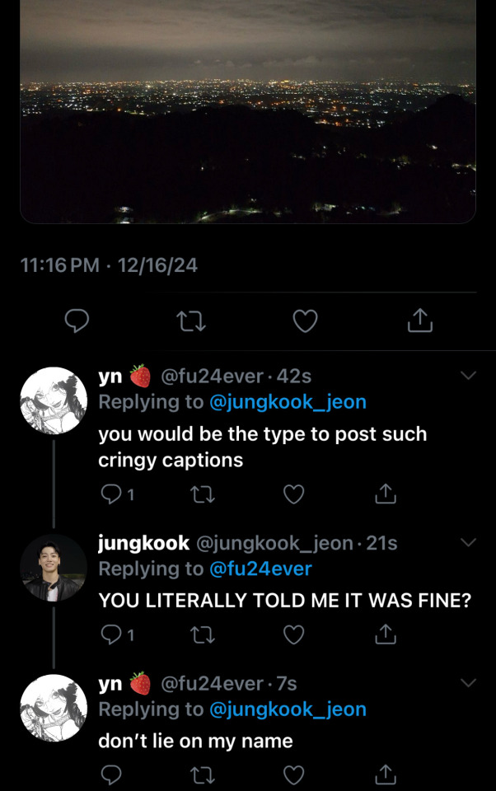Retweet jungkook's all-caps reply
The width and height of the screenshot is (496, 791).
pos(201,634)
